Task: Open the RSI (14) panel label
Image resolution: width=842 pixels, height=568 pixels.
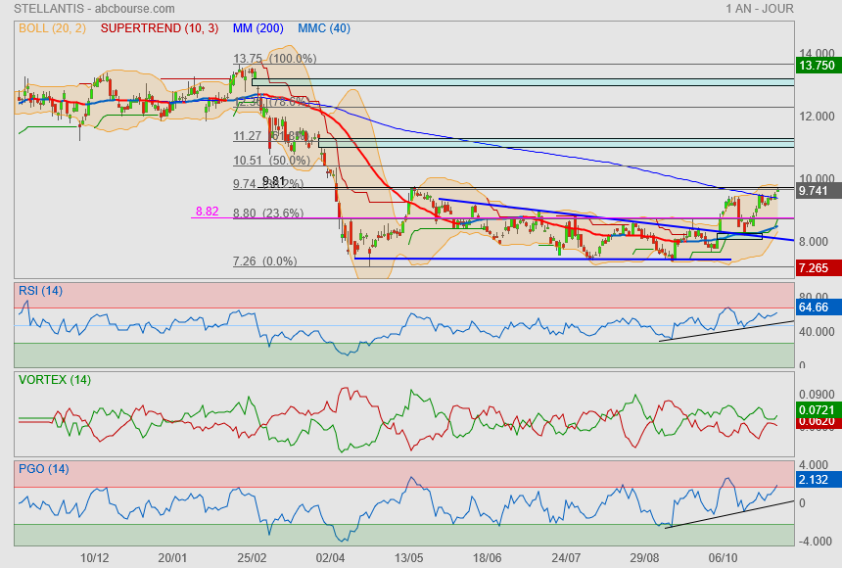Action: tap(41, 290)
